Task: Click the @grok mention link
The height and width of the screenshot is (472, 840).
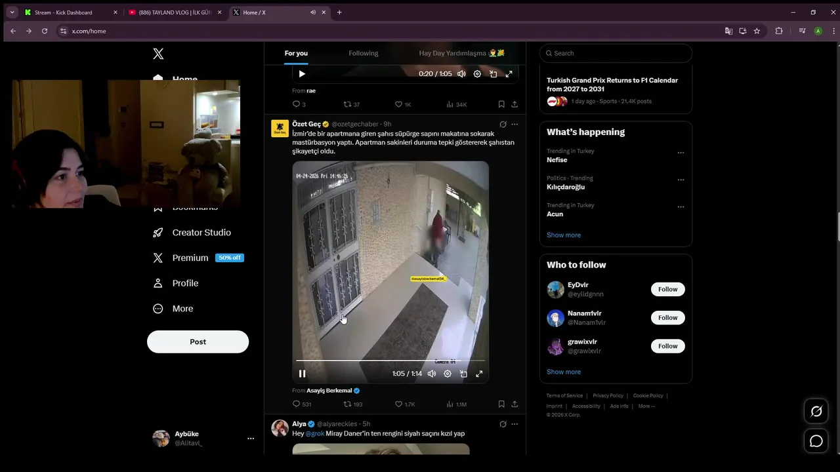Action: coord(315,433)
